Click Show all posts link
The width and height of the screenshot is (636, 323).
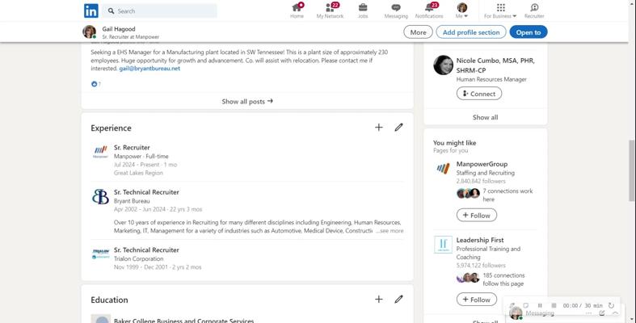pos(247,101)
